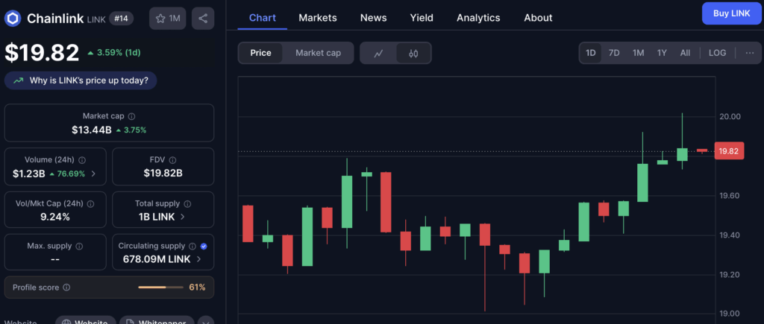Screen dimensions: 764x324
Task: Open the About tab
Action: [x=538, y=18]
